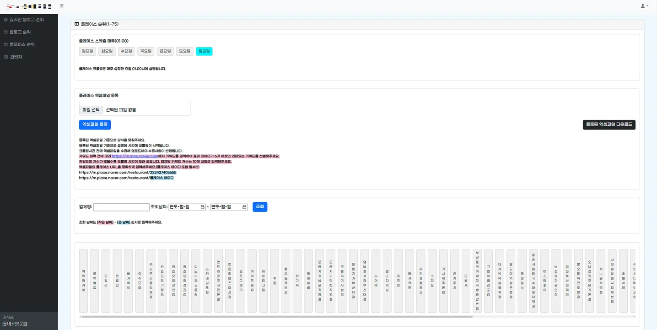This screenshot has height=330, width=657.
Task: Download registered Excel via 등록된 엑셀파일 다운로드
Action: click(609, 124)
